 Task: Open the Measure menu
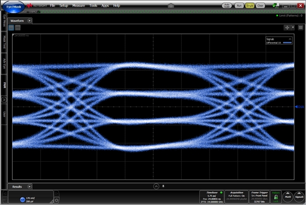point(78,5)
